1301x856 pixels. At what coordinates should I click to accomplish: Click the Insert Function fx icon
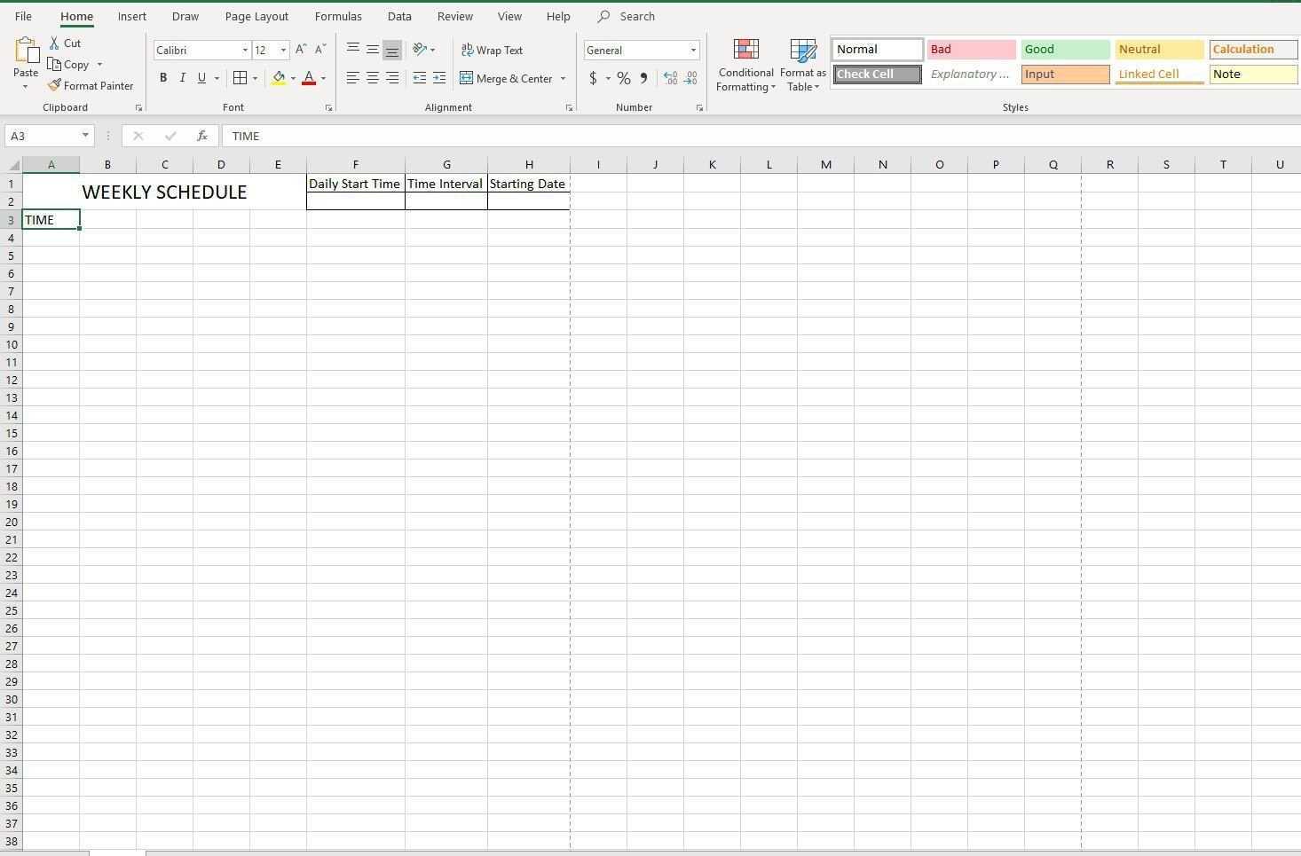click(x=202, y=137)
